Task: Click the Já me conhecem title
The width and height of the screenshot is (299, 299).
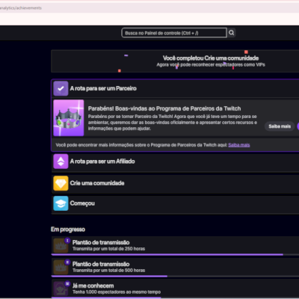Action: (93, 286)
